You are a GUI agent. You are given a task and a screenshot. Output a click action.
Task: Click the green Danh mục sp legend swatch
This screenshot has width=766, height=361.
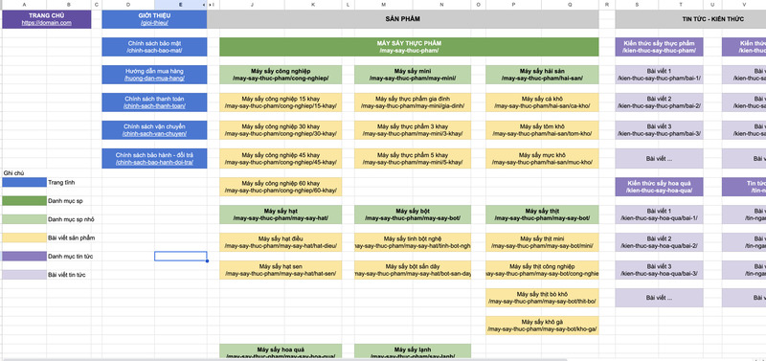coord(25,201)
